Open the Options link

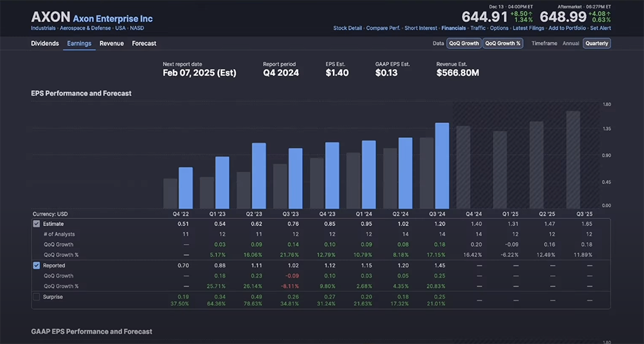[499, 28]
